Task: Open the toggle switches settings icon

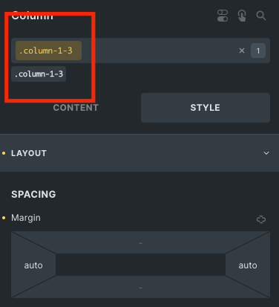Action: (x=223, y=16)
